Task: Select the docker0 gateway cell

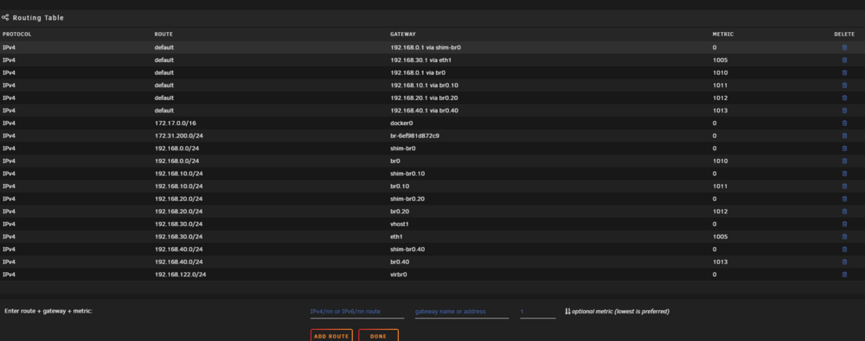Action: (401, 123)
